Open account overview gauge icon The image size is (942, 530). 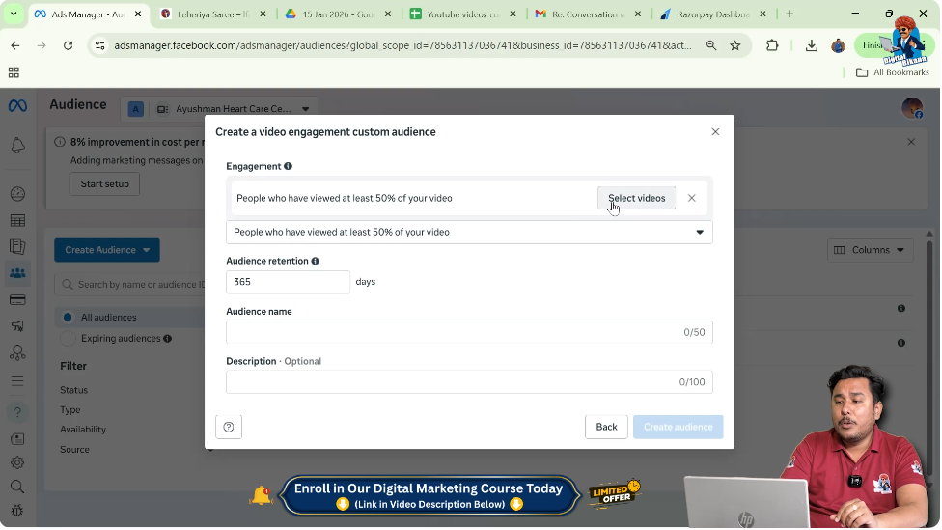(17, 194)
